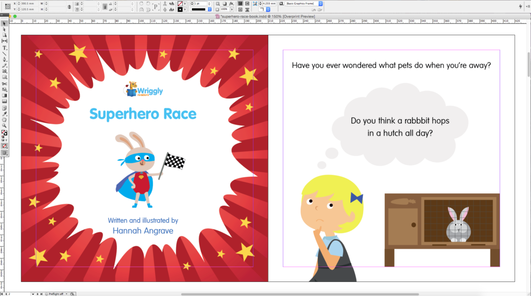This screenshot has width=531, height=296.
Task: Choose the Note tool
Action: [x=4, y=108]
